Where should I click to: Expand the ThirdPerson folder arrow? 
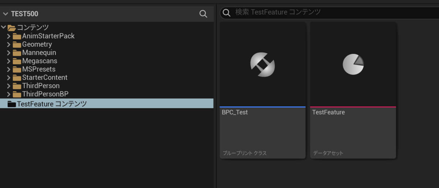(x=9, y=86)
